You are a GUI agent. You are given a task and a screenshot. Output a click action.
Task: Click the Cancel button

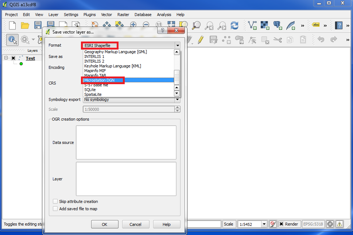point(136,224)
